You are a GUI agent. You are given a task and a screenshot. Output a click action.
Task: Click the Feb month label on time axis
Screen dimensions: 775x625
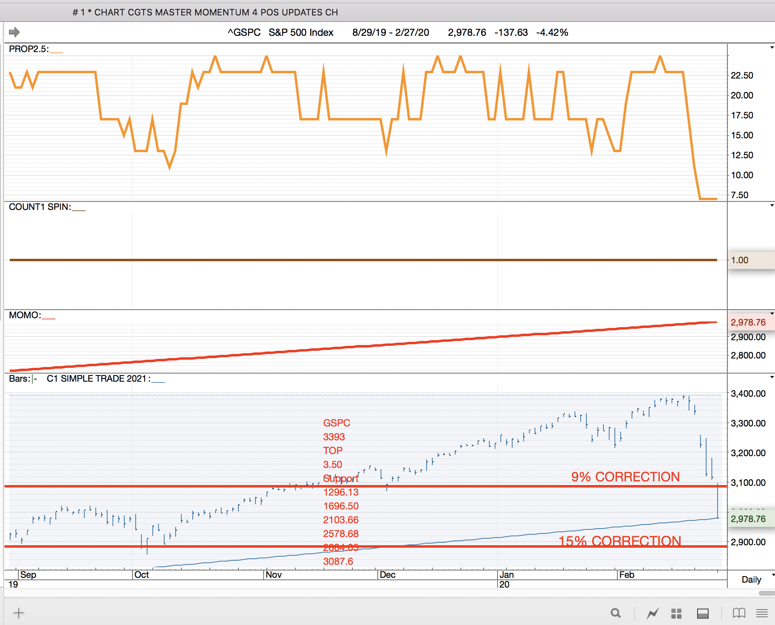click(626, 575)
